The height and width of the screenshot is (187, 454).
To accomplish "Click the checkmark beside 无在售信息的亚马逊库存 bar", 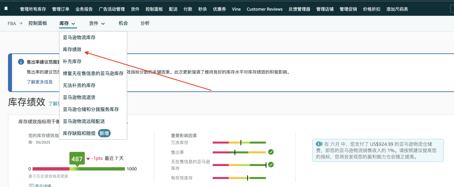I will tap(271, 164).
